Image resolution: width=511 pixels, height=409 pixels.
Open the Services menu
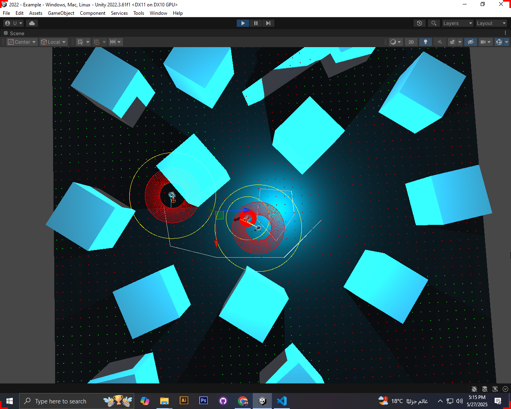point(119,13)
